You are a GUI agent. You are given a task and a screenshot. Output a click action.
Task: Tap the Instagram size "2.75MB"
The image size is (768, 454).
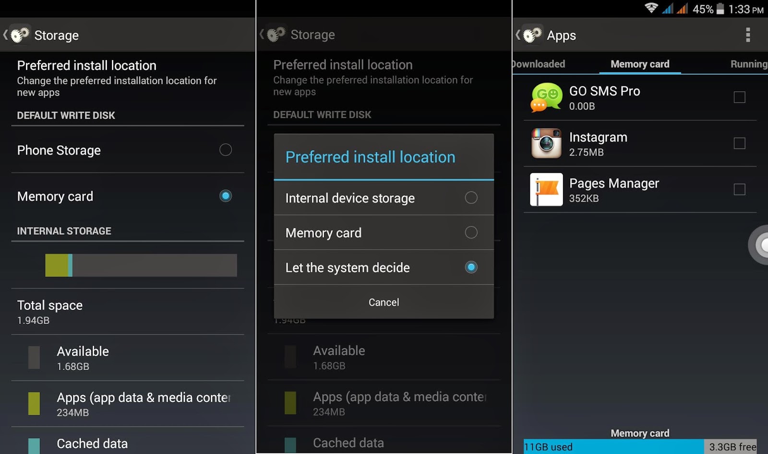coord(586,152)
